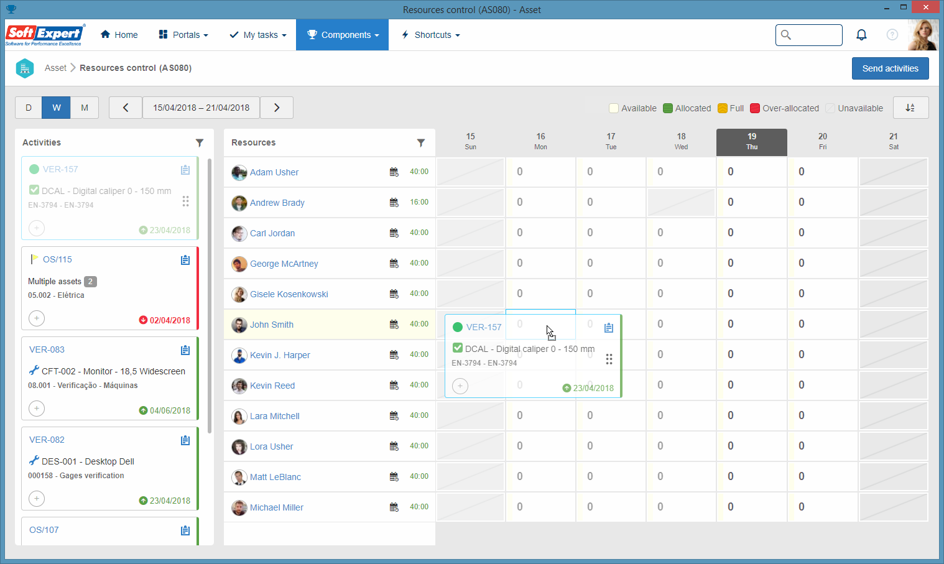Click the plus icon on VER-083 card
The width and height of the screenshot is (944, 564).
coord(37,409)
